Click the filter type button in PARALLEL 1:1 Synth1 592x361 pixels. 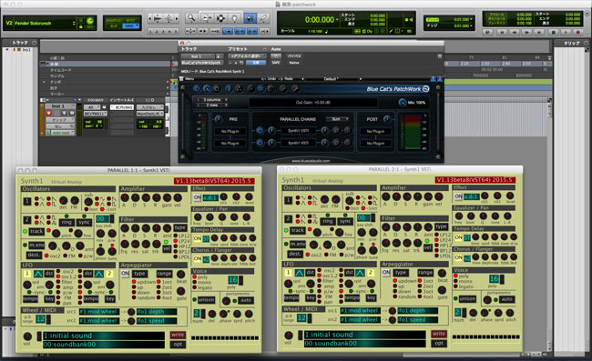pos(180,227)
